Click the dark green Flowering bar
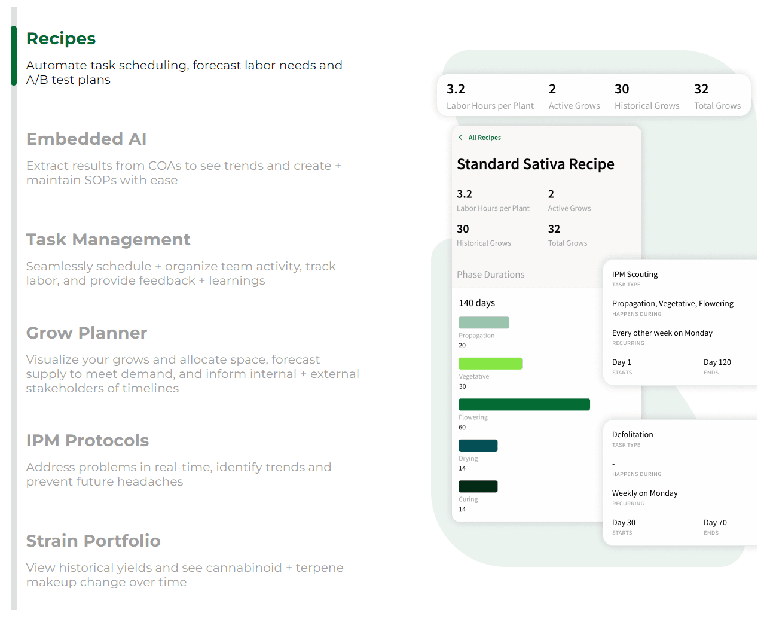The height and width of the screenshot is (619, 773). click(x=524, y=404)
